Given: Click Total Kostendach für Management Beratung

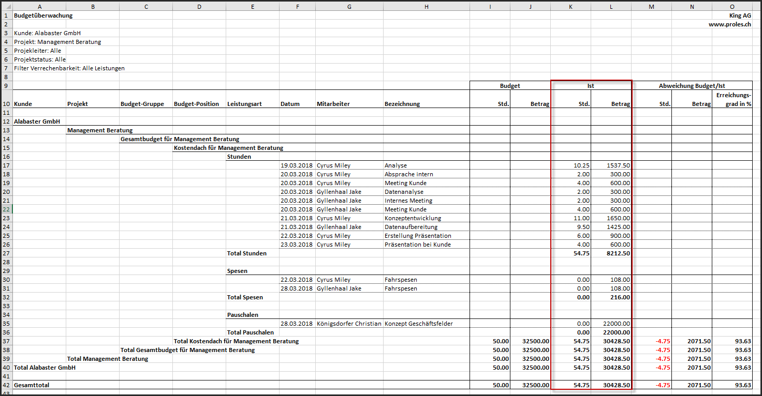Looking at the screenshot, I should tap(236, 341).
